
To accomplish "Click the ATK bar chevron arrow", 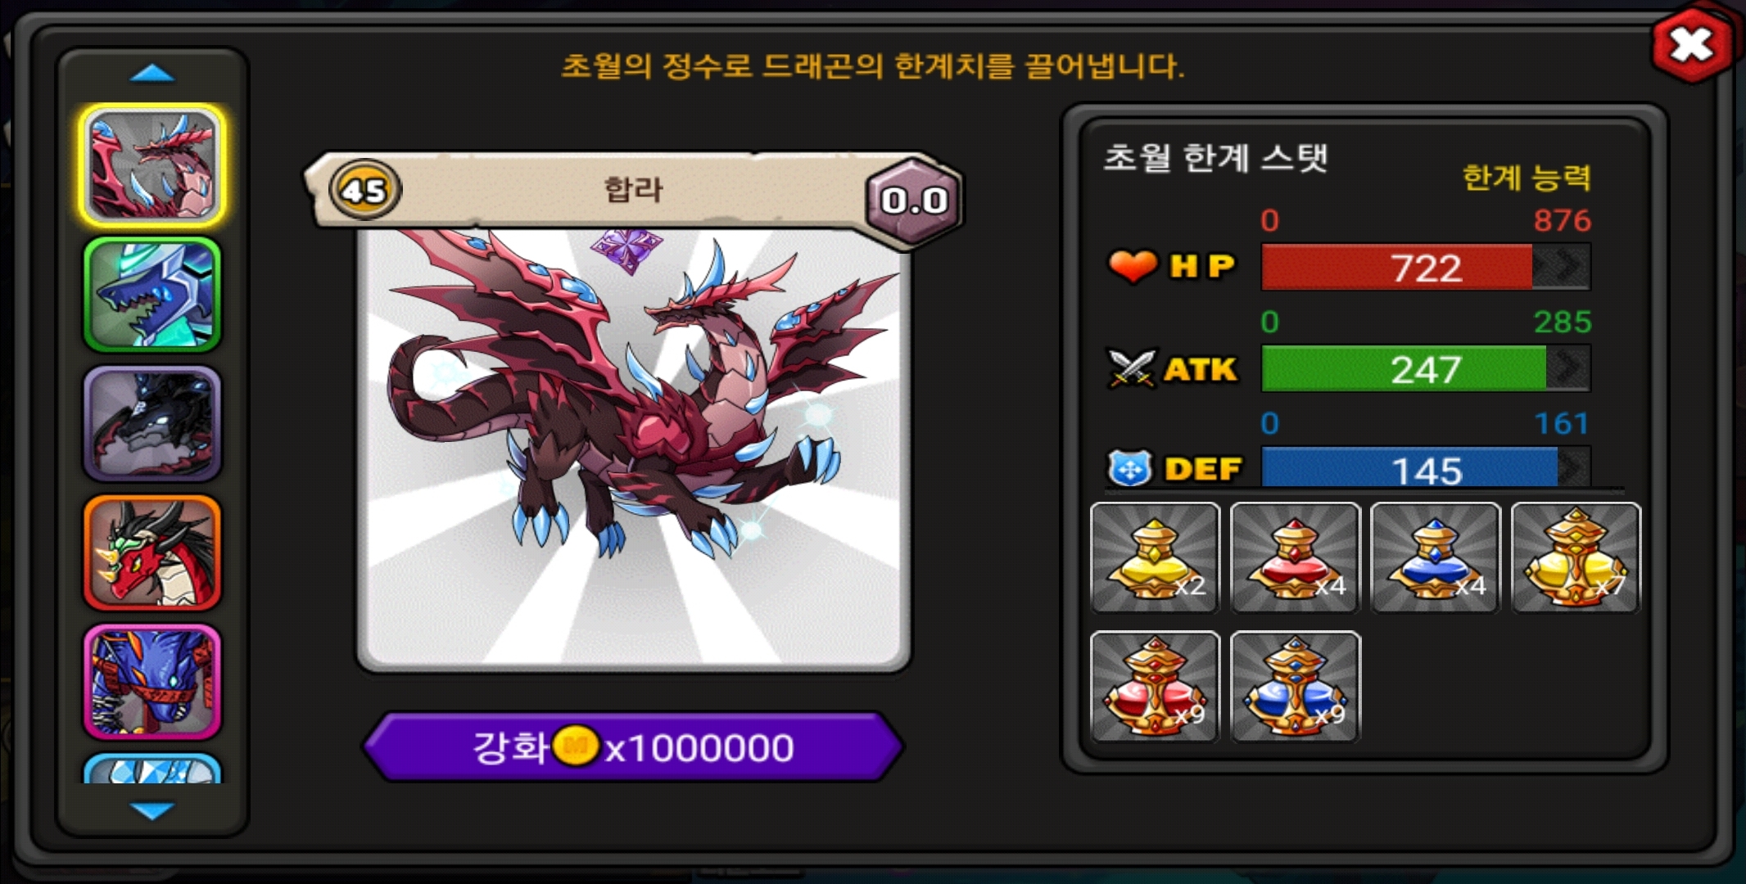I will coord(1567,368).
